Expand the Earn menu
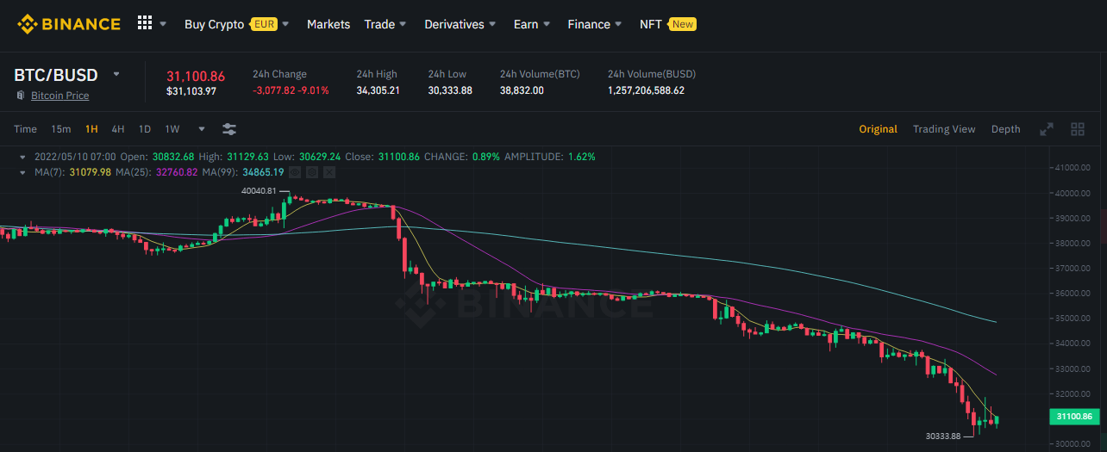1107x452 pixels. click(x=532, y=24)
